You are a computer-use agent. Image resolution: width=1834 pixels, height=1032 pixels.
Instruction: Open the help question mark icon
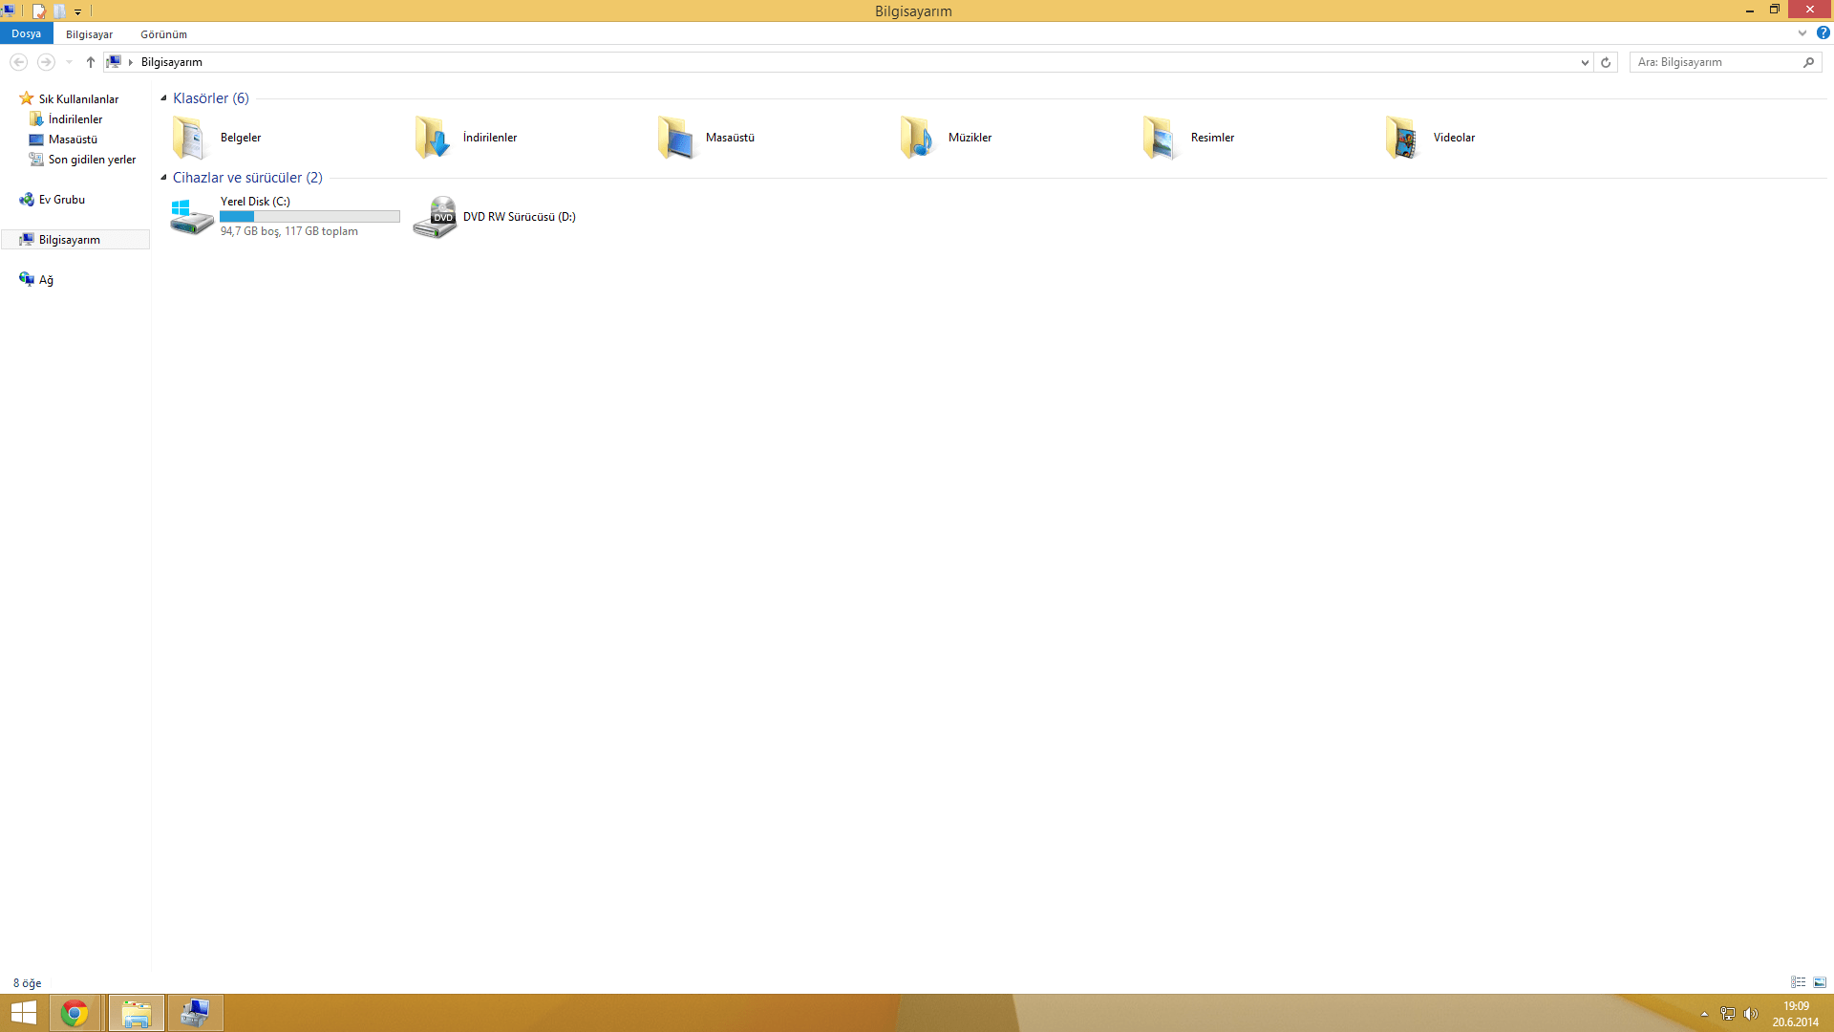click(1823, 33)
